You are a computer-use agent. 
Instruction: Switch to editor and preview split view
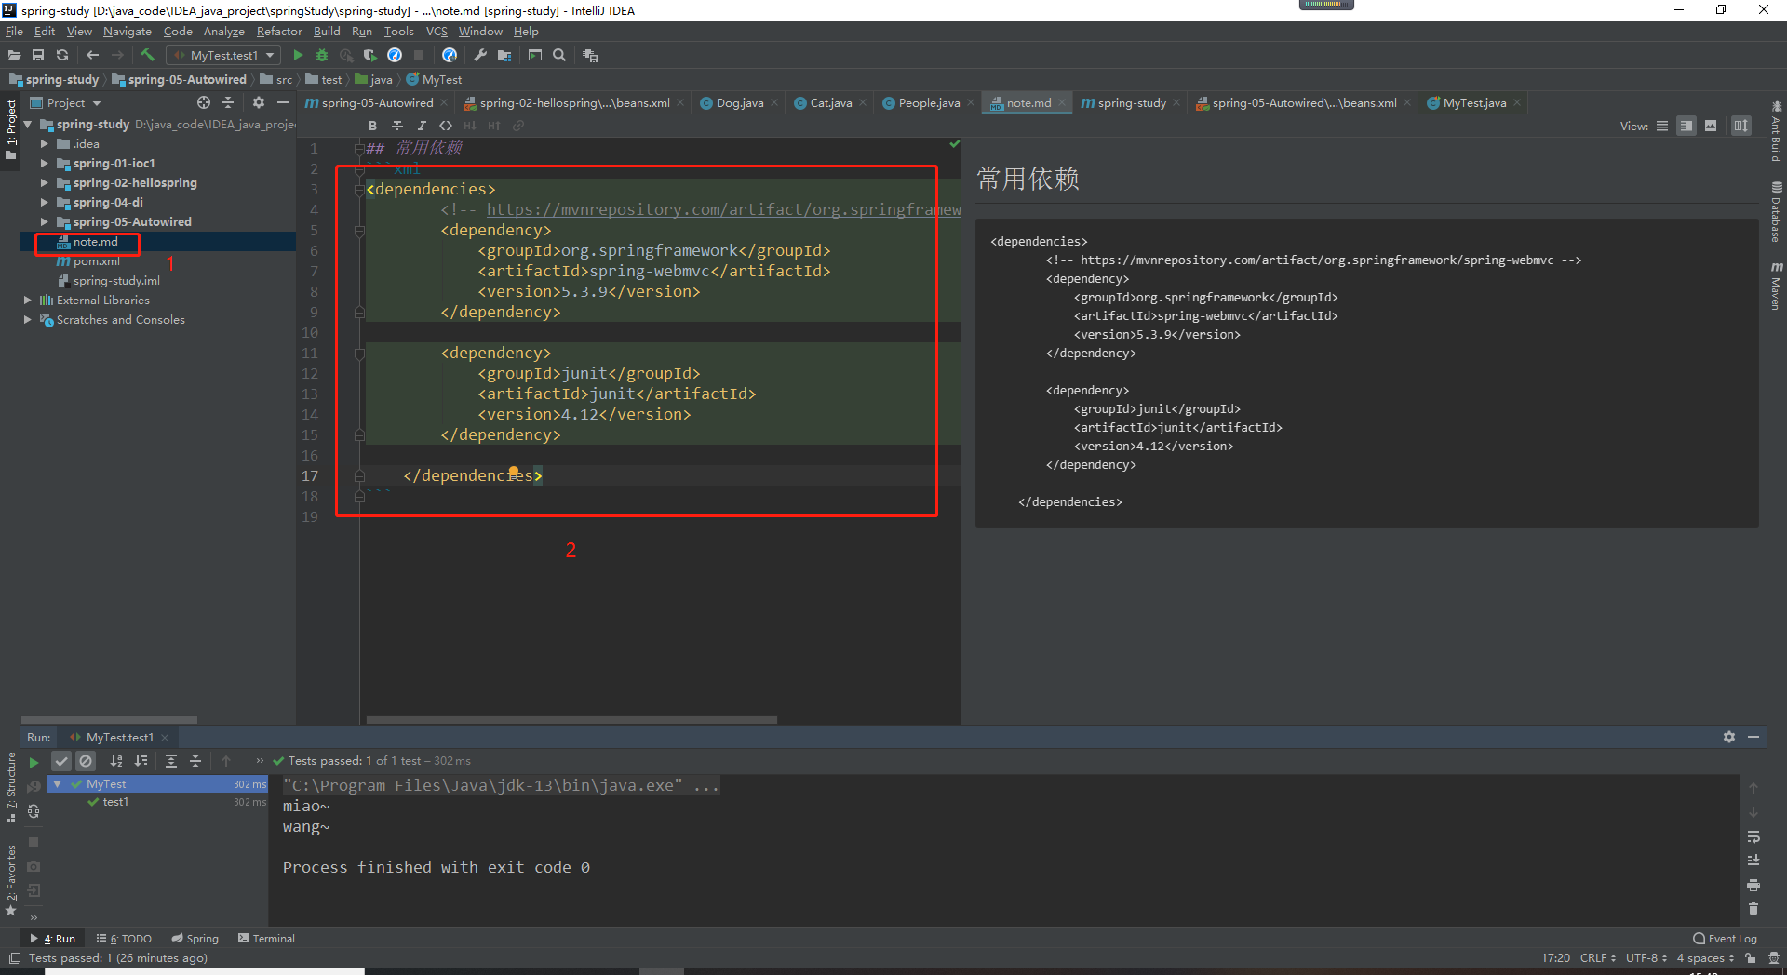tap(1686, 126)
